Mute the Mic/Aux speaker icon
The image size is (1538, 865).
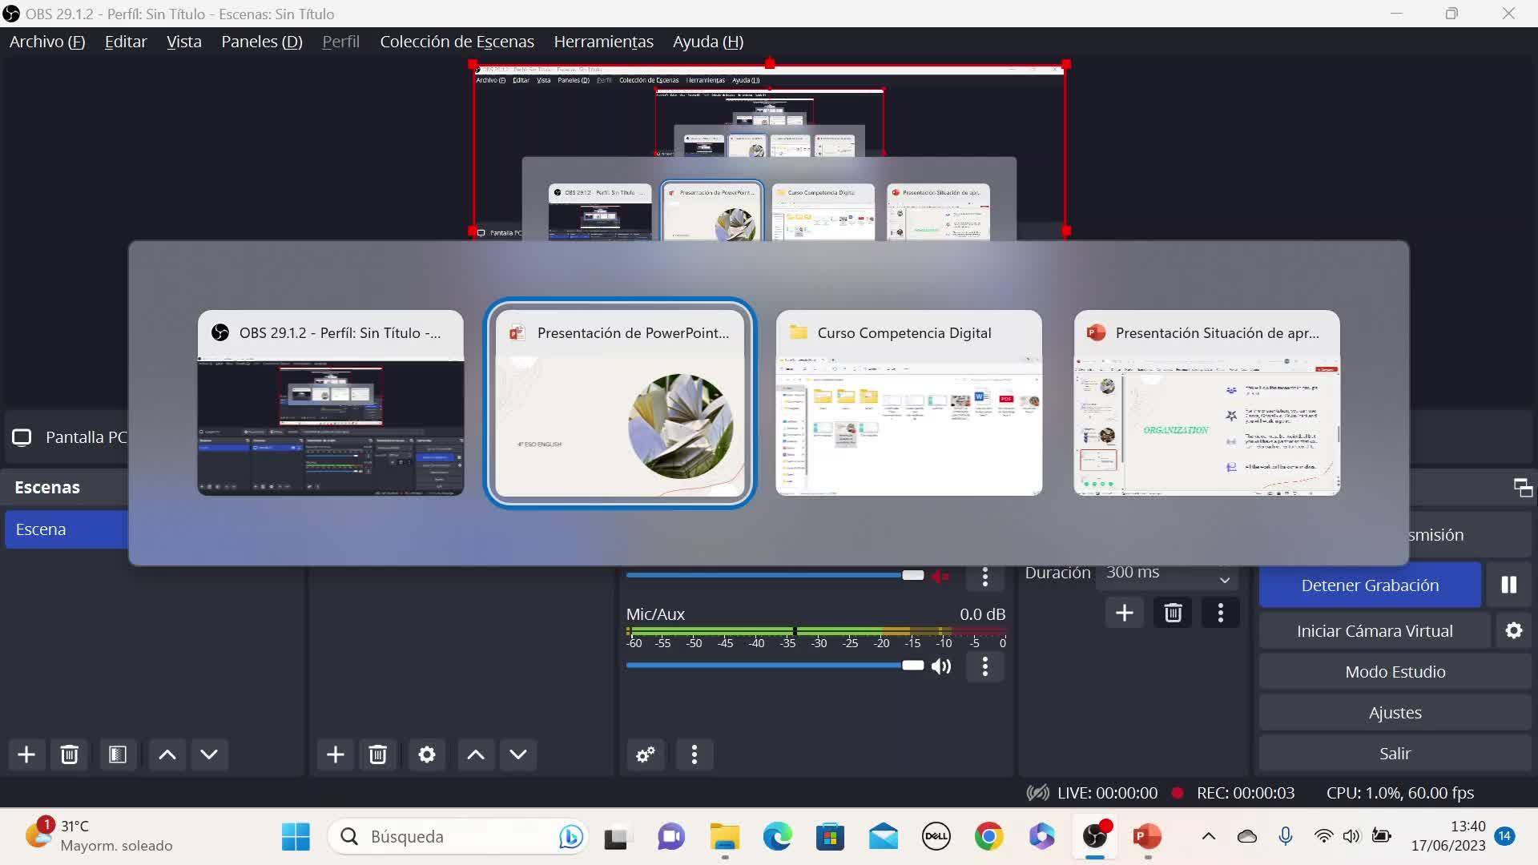pos(941,666)
